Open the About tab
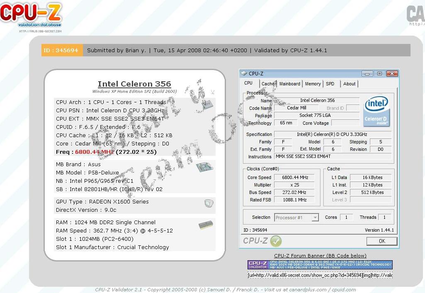This screenshot has width=425, height=293. tap(349, 84)
